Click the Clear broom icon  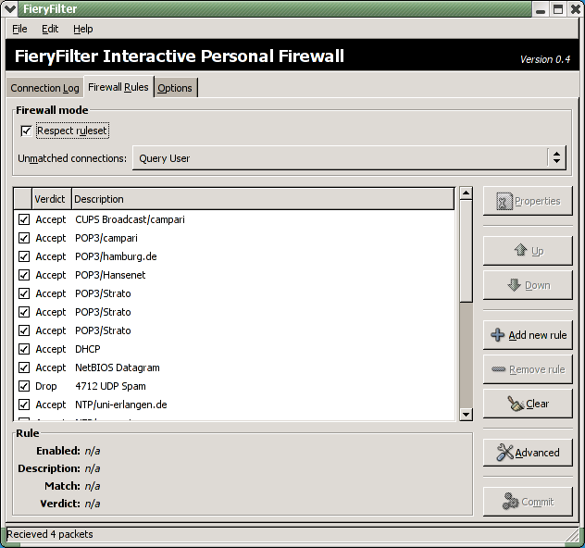(516, 404)
